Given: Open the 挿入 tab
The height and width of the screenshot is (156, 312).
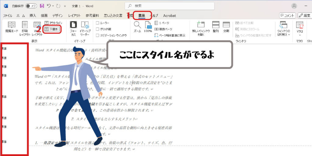Looking at the screenshot, I should 33,16.
